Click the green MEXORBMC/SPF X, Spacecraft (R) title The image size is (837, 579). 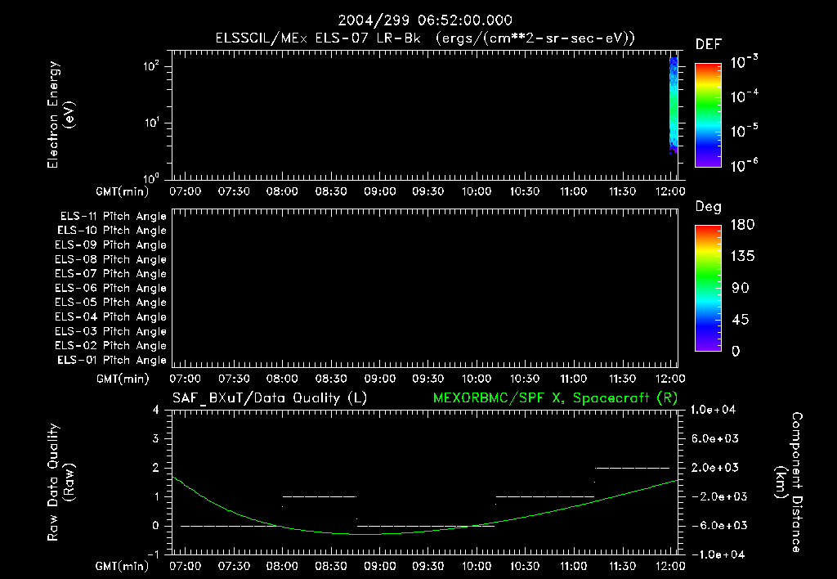pyautogui.click(x=555, y=398)
